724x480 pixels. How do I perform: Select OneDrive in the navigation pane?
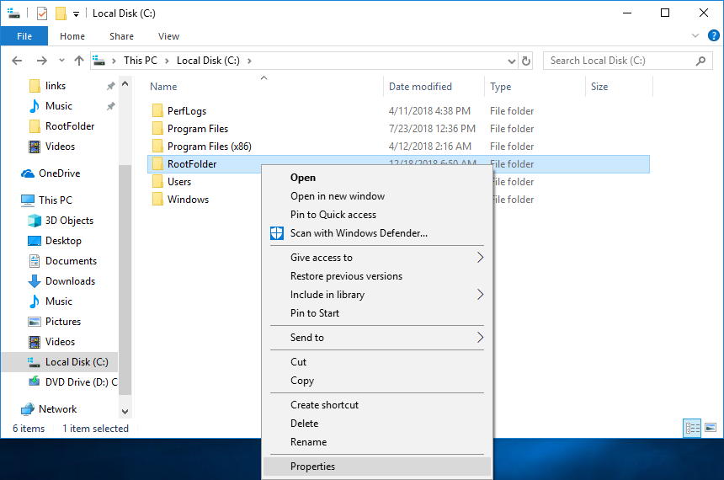[x=59, y=173]
